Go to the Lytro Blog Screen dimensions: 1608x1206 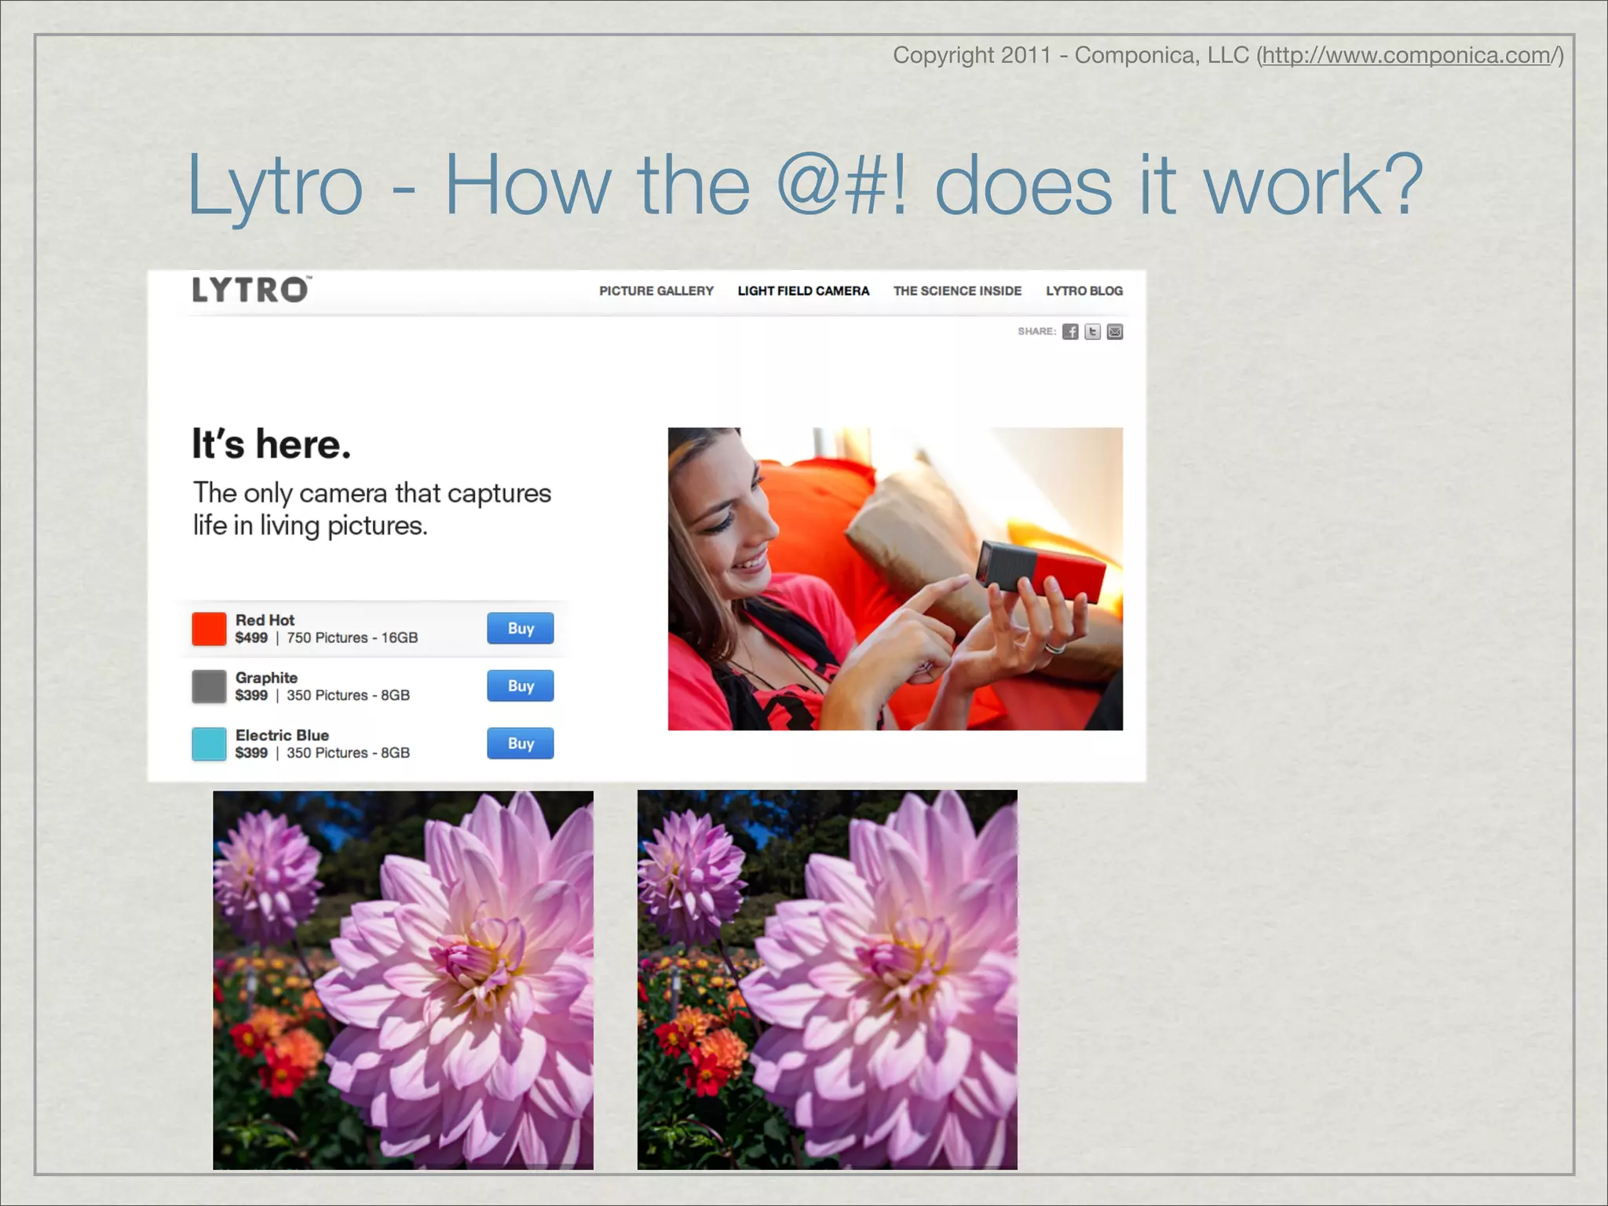coord(1084,291)
